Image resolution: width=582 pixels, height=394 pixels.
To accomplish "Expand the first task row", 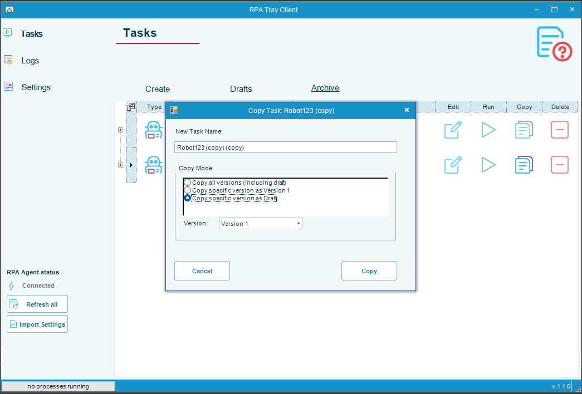I will 121,130.
